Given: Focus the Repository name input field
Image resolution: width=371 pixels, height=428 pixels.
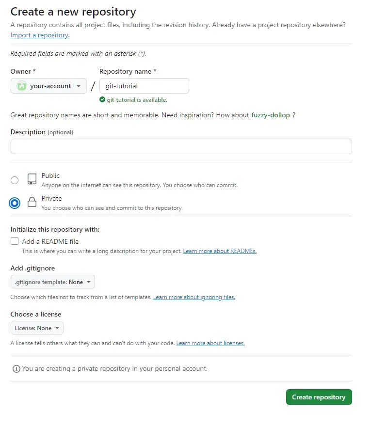Looking at the screenshot, I should click(x=144, y=86).
